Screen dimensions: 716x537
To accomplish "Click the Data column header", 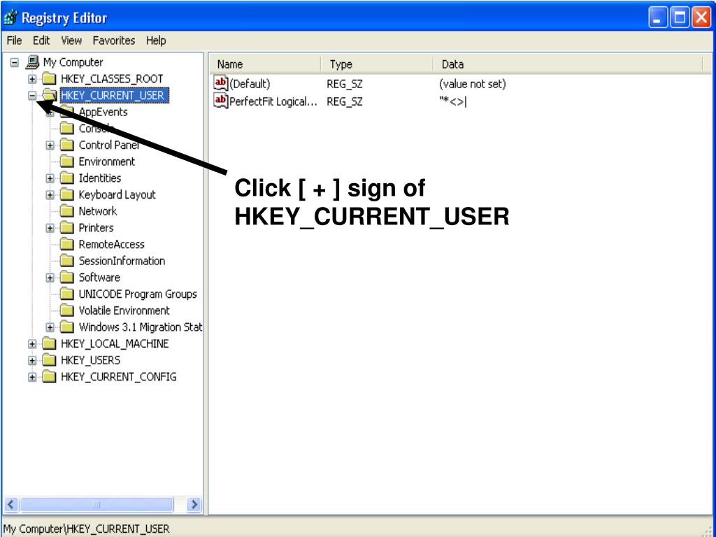I will [568, 64].
